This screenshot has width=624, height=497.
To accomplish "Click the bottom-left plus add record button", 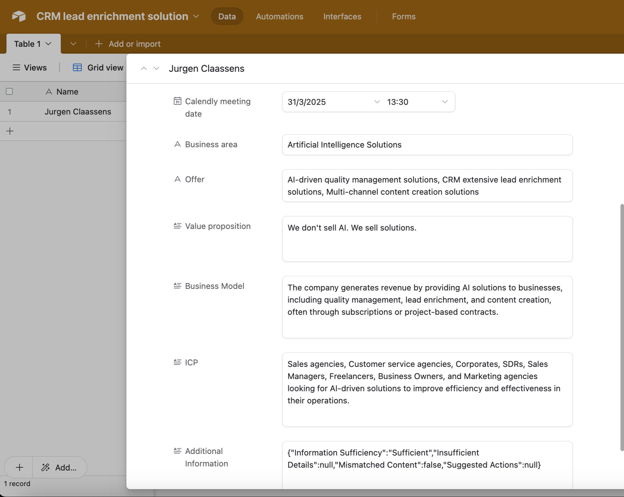I will point(19,467).
